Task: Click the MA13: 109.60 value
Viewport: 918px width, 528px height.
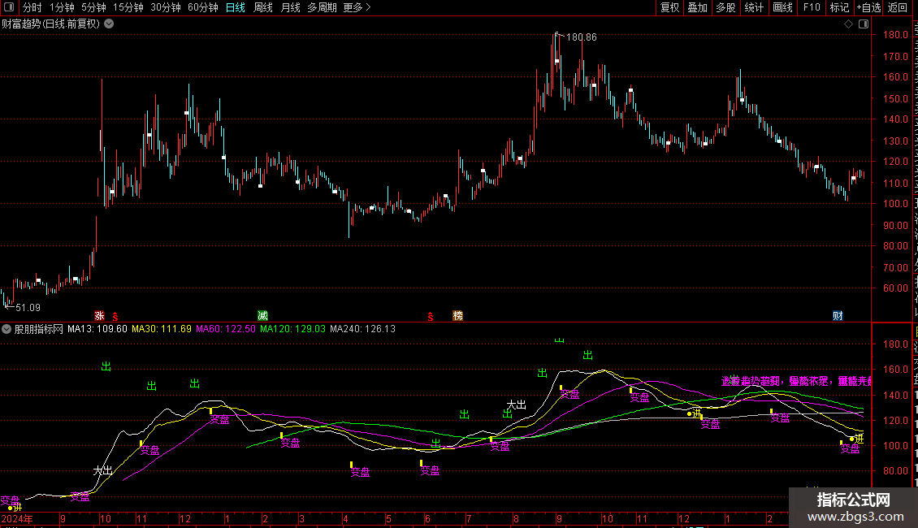Action: tap(97, 329)
